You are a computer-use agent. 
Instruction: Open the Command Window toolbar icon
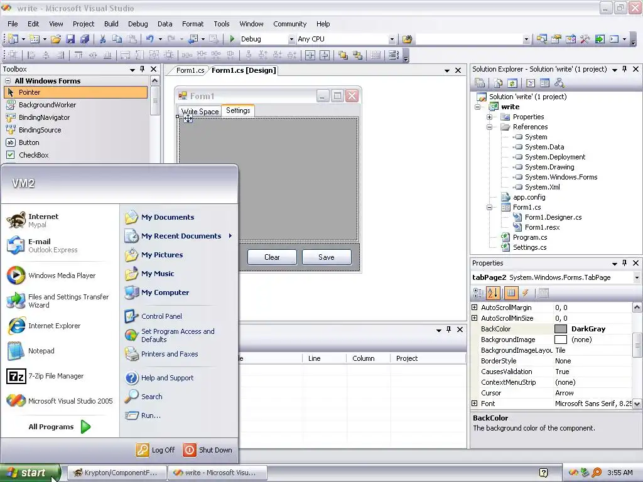coord(614,39)
